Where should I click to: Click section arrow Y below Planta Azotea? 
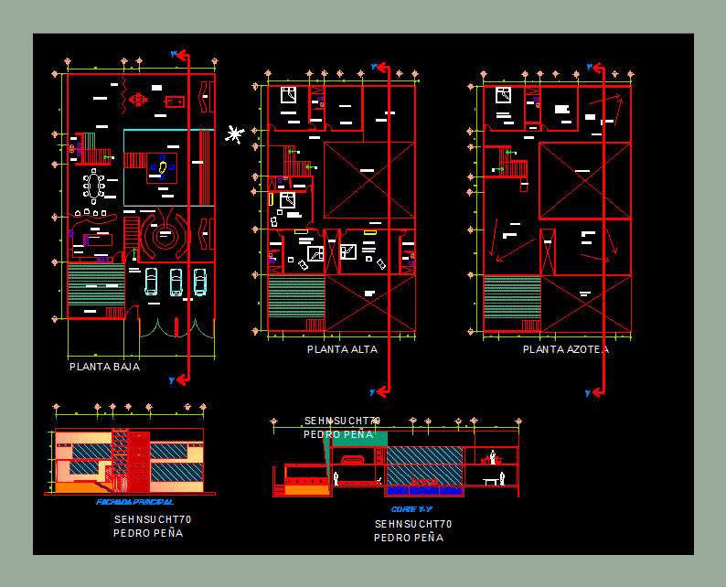pos(595,392)
